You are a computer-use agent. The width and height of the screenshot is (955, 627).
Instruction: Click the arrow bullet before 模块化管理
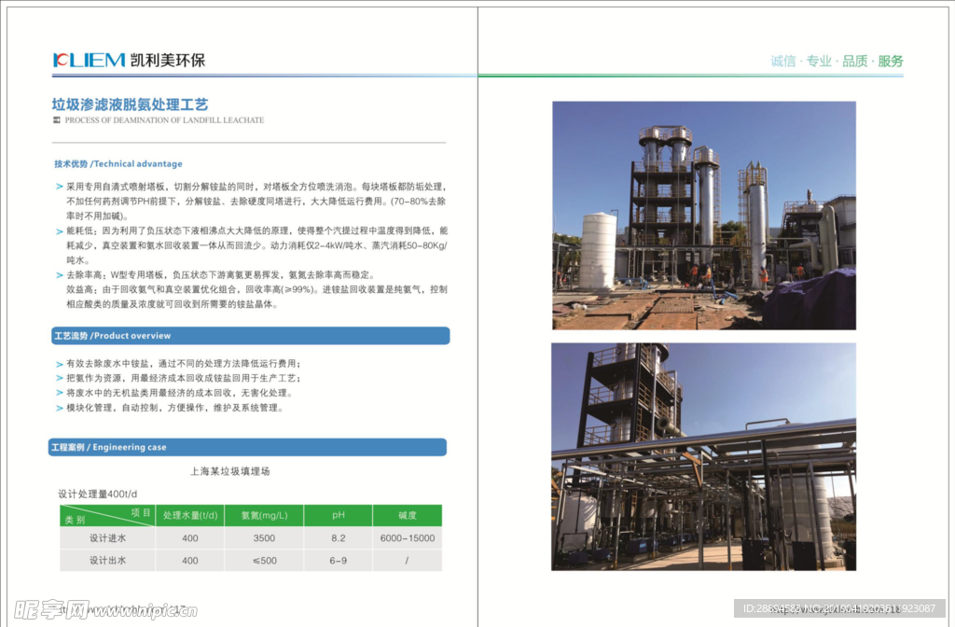[x=60, y=409]
